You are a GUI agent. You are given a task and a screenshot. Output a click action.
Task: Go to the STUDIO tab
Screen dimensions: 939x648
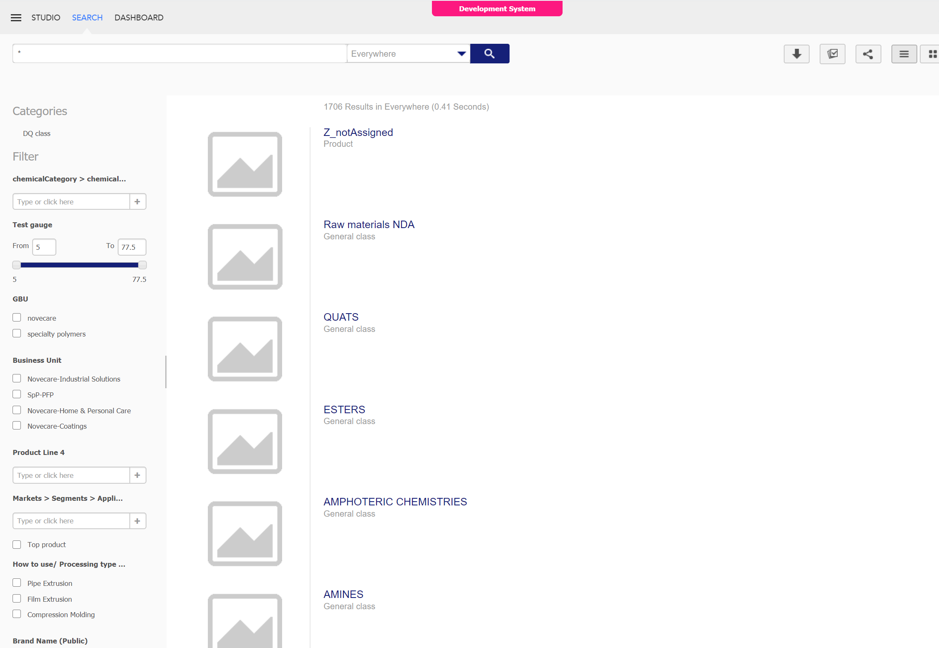pyautogui.click(x=46, y=18)
